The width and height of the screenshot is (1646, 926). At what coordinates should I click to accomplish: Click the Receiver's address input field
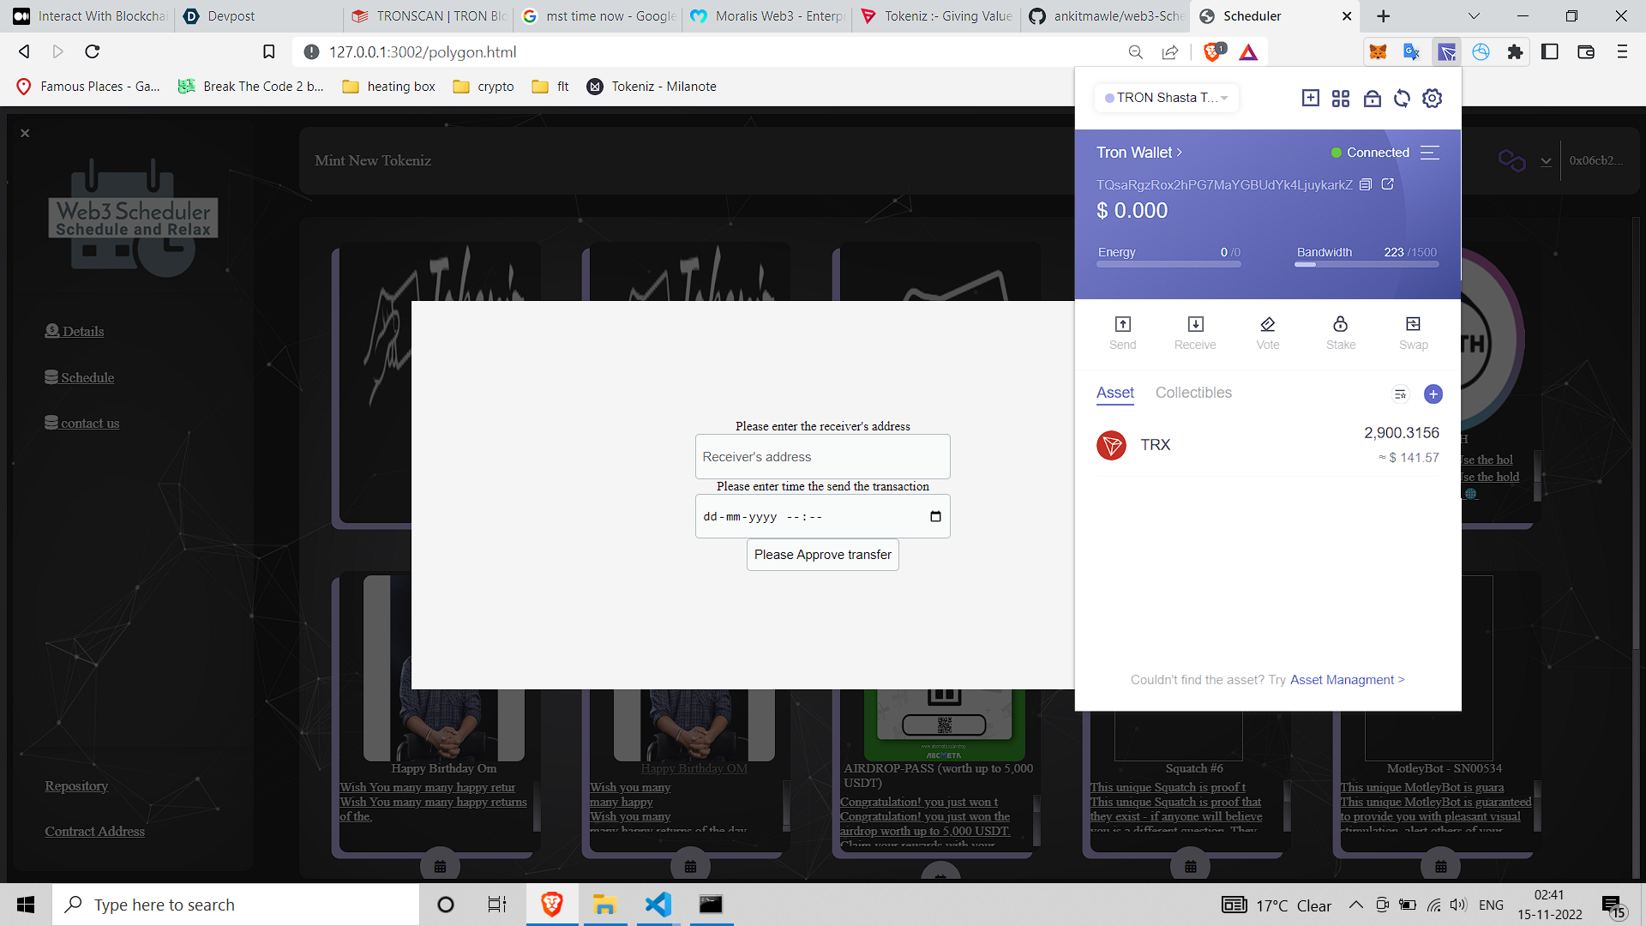[x=822, y=457]
